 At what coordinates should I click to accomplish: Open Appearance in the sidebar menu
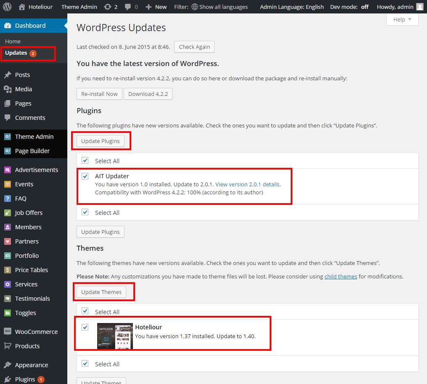coord(32,365)
